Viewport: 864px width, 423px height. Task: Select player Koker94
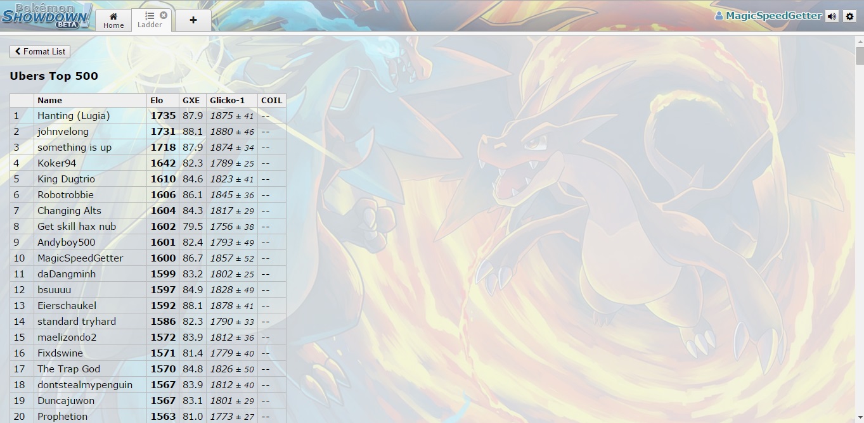point(56,163)
